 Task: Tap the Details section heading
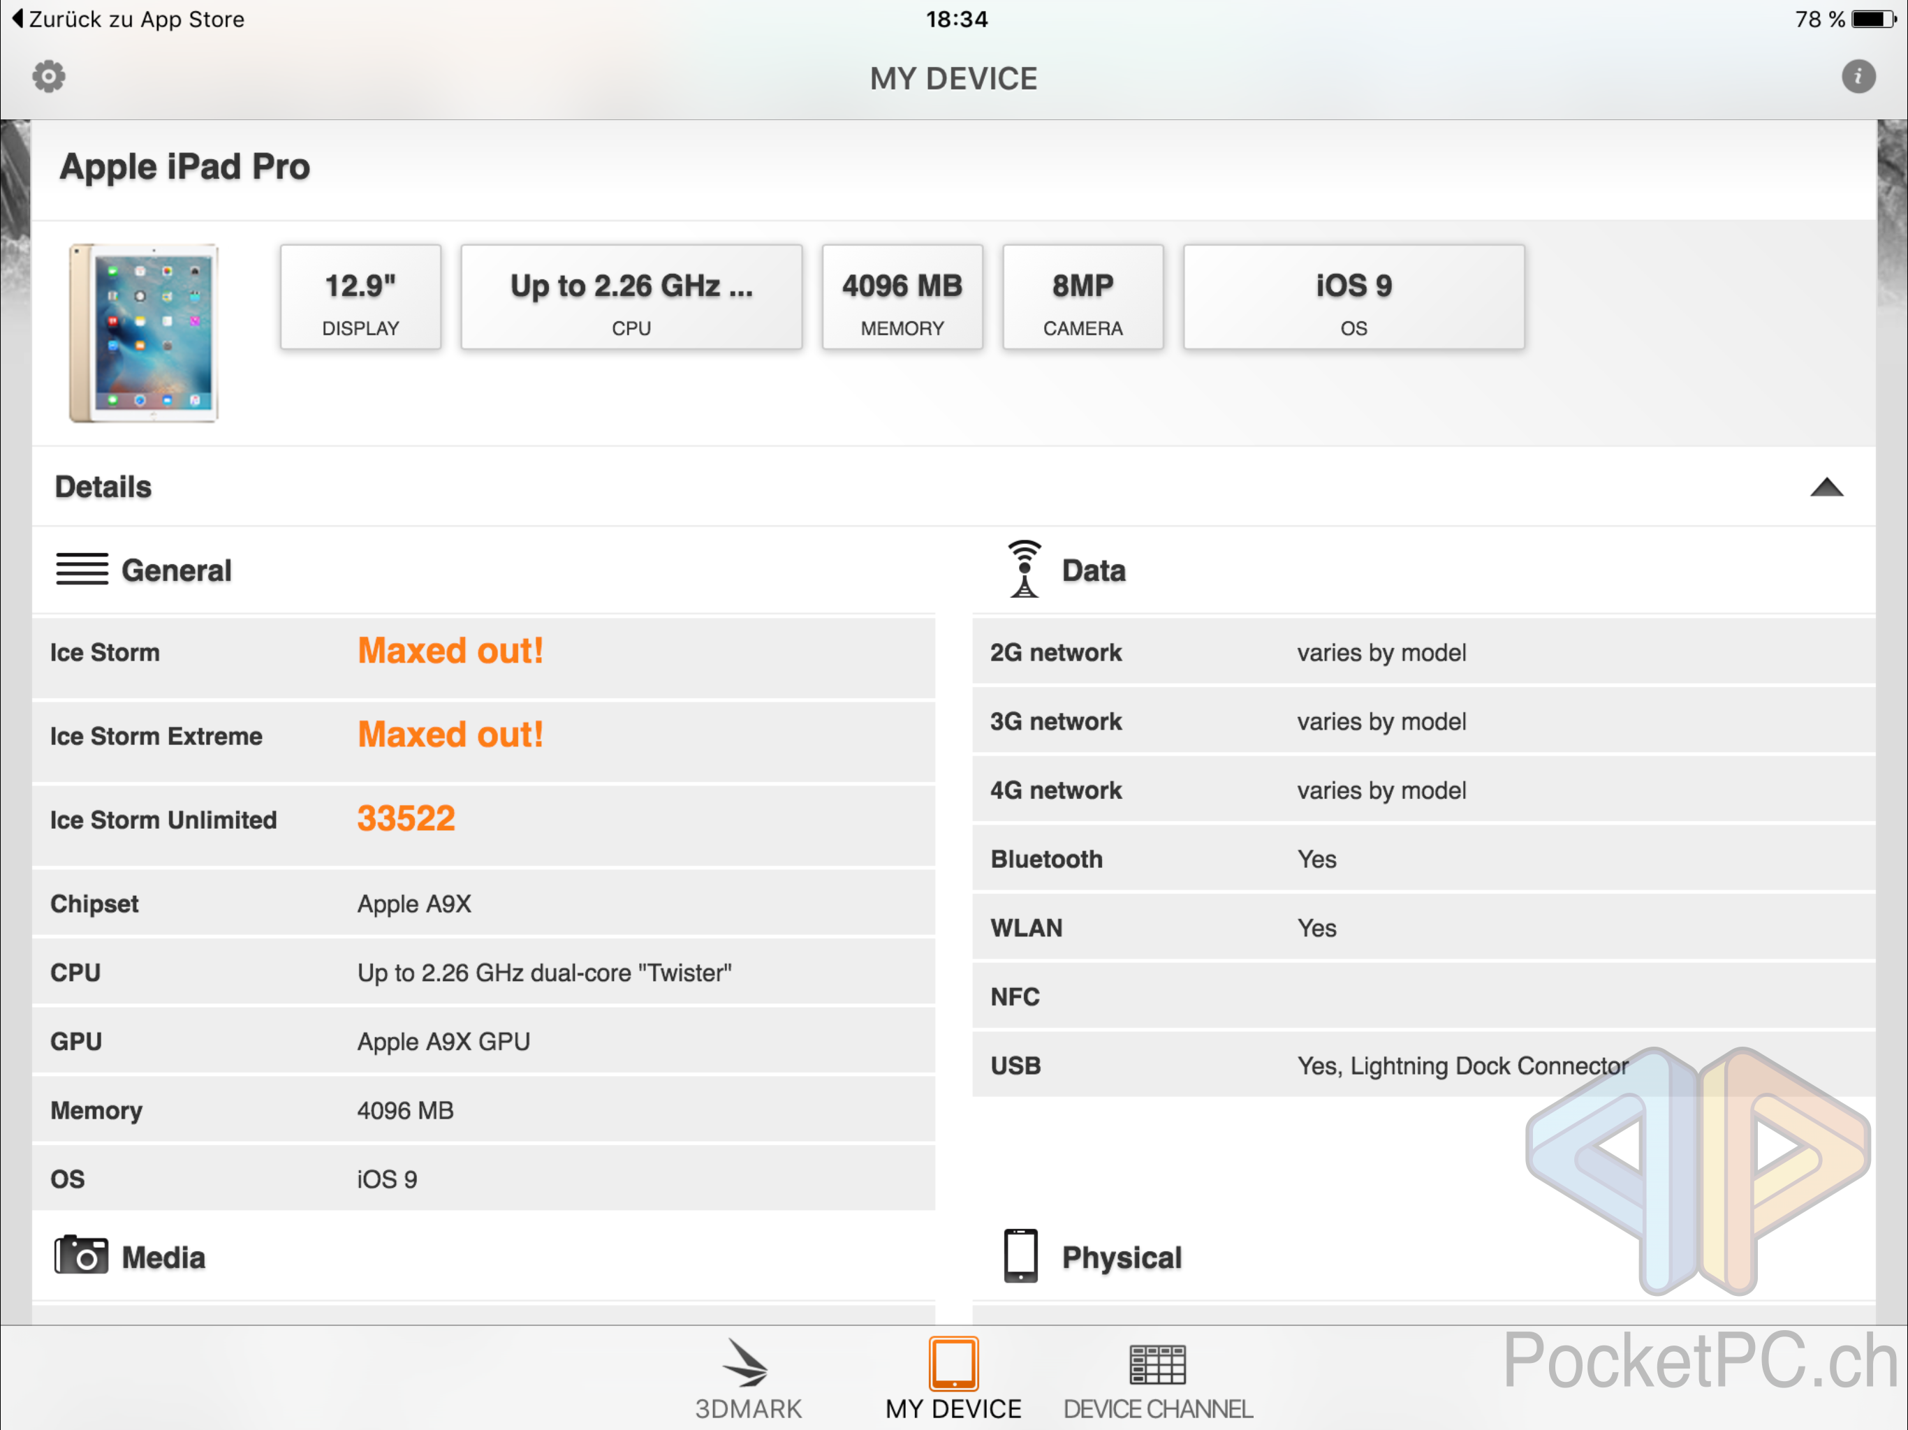click(x=103, y=487)
